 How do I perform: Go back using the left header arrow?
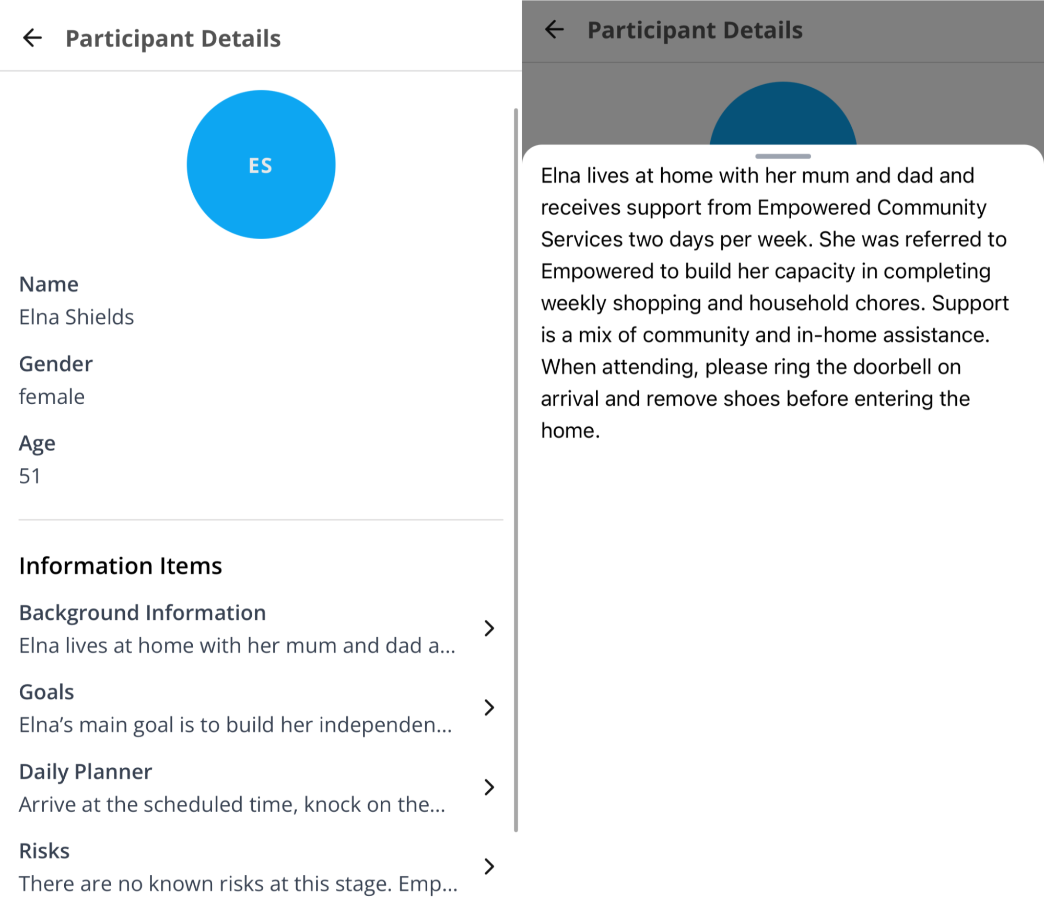pyautogui.click(x=32, y=38)
